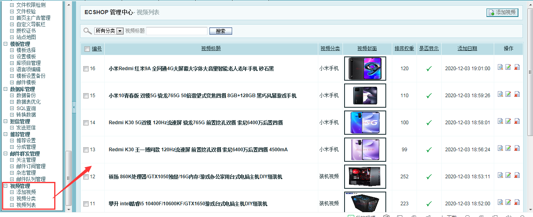Check the box for video 11
533x217 pixels.
coord(86,204)
